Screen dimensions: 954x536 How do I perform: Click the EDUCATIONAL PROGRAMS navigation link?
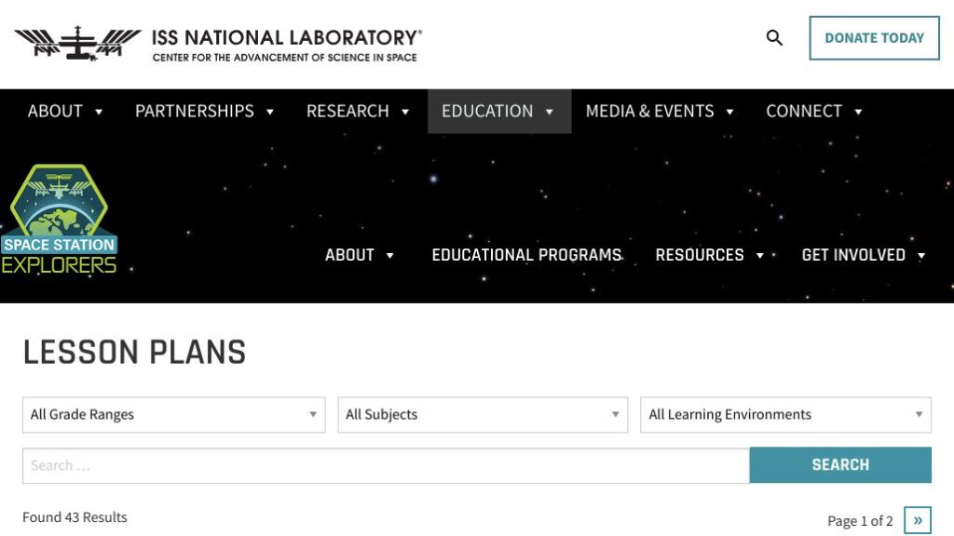[526, 254]
